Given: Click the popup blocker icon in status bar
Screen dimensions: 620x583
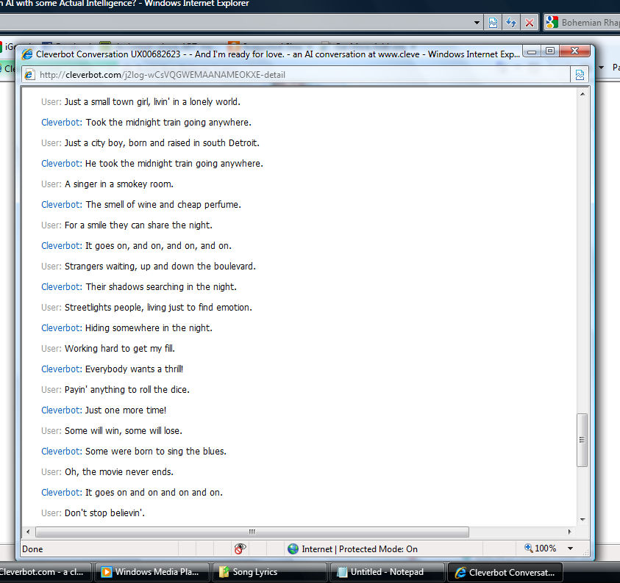Looking at the screenshot, I should pyautogui.click(x=240, y=548).
